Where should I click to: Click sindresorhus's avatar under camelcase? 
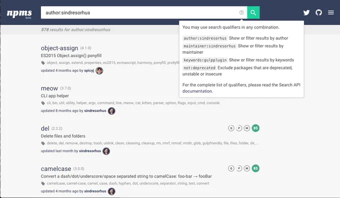(111, 192)
